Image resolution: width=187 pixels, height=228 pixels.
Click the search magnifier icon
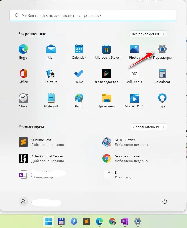tap(16, 15)
